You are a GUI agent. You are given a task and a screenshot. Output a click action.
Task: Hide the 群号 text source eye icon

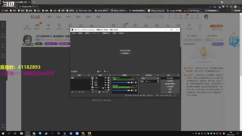[x=105, y=83]
